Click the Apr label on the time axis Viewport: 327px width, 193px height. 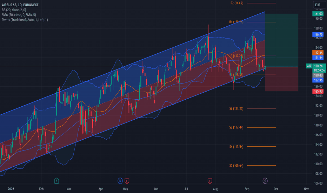pyautogui.click(x=100, y=189)
